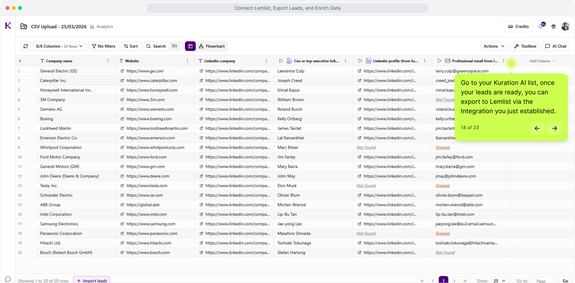Open the No filters menu
This screenshot has width=575, height=283.
104,46
